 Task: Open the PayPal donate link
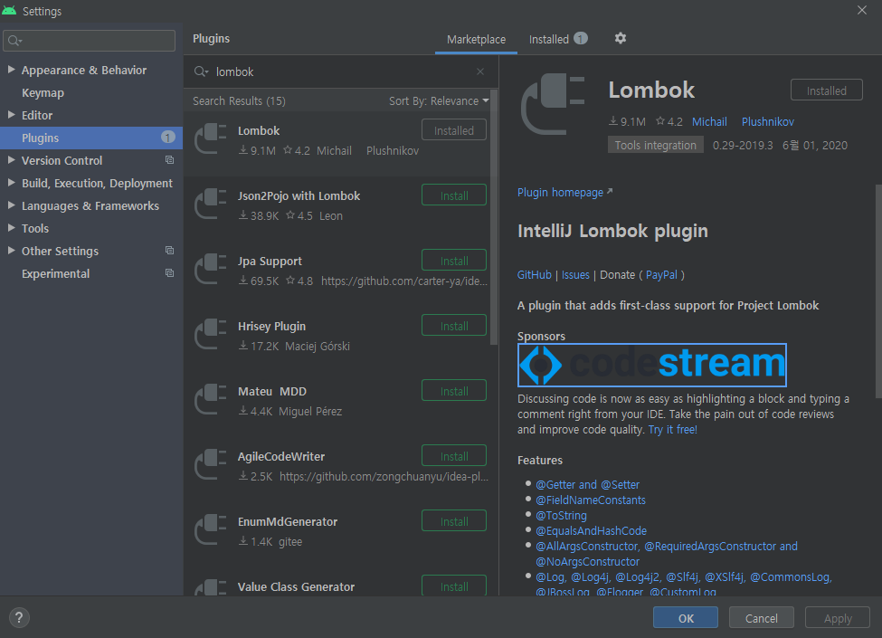point(661,274)
